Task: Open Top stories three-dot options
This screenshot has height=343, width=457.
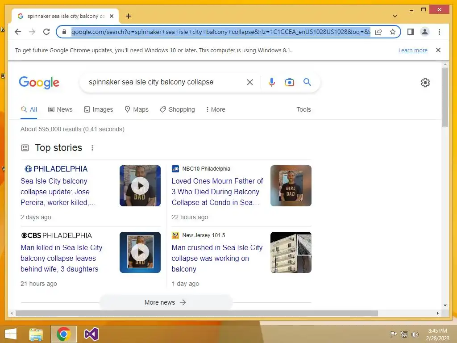Action: (92, 148)
